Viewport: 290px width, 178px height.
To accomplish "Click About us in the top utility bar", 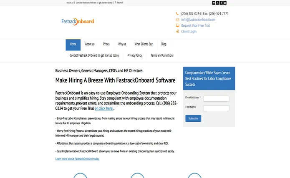I will tap(70, 3).
